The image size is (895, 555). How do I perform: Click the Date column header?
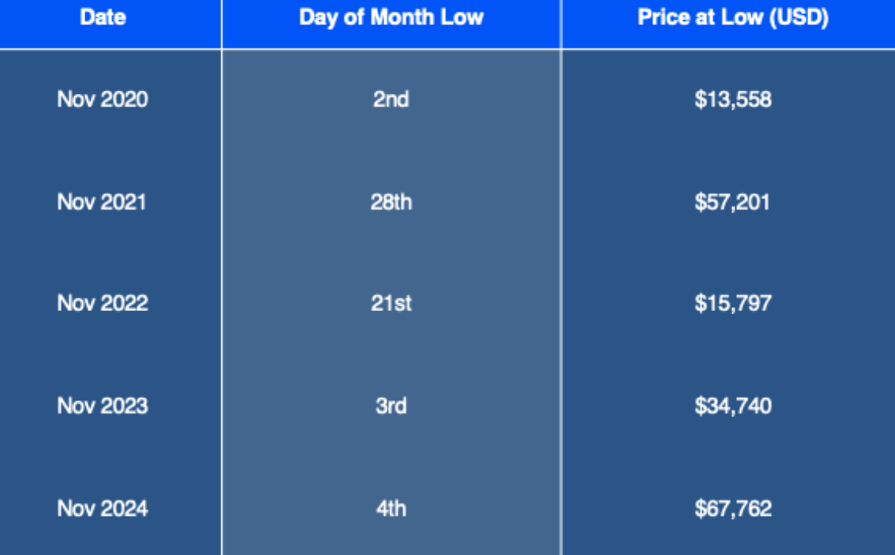pos(102,18)
